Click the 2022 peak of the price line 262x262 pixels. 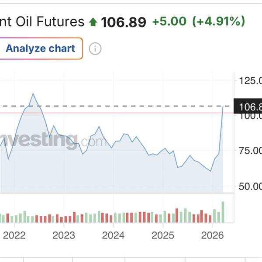pyautogui.click(x=33, y=93)
